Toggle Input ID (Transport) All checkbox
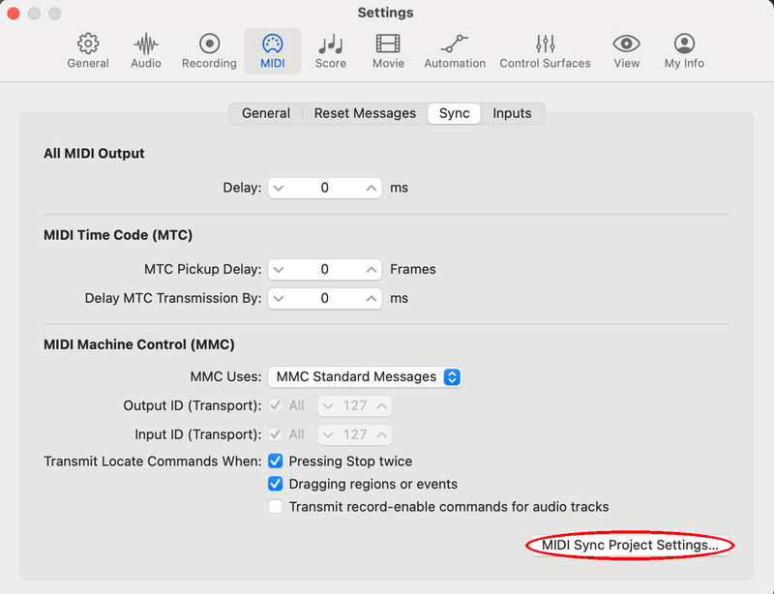Image resolution: width=774 pixels, height=594 pixels. coord(276,434)
